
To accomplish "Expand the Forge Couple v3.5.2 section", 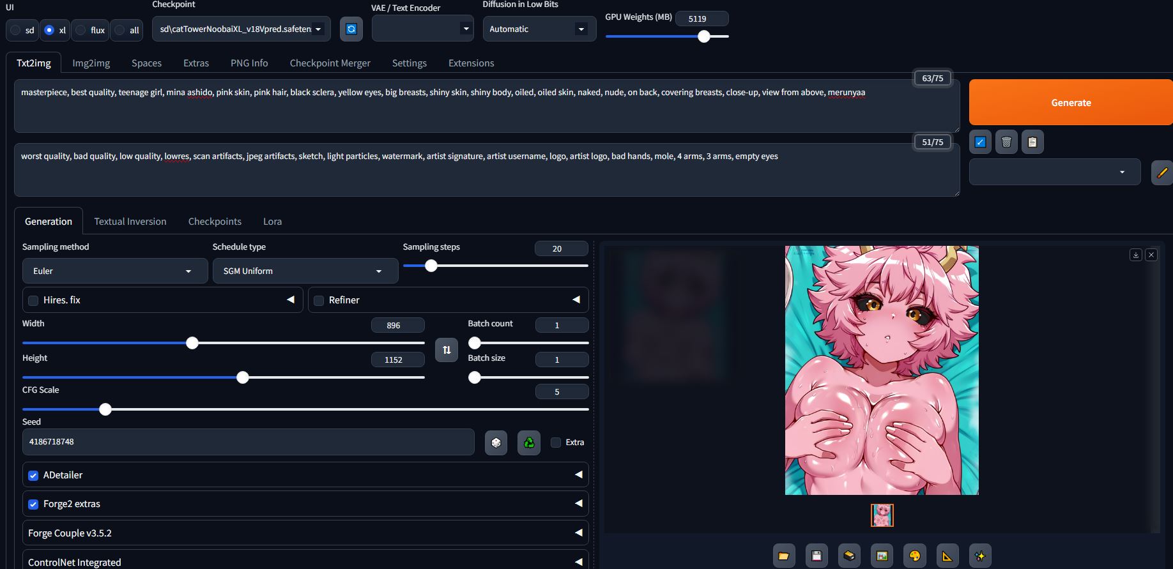I will pos(305,533).
